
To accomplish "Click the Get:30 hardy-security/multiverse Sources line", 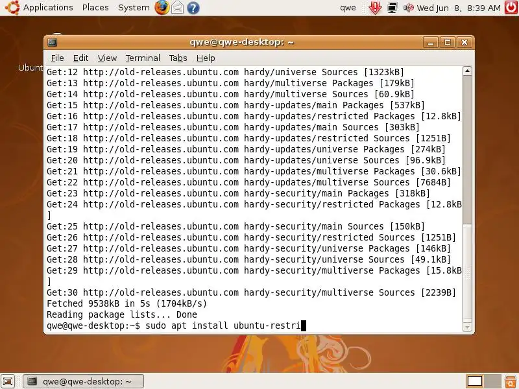I will (x=251, y=293).
